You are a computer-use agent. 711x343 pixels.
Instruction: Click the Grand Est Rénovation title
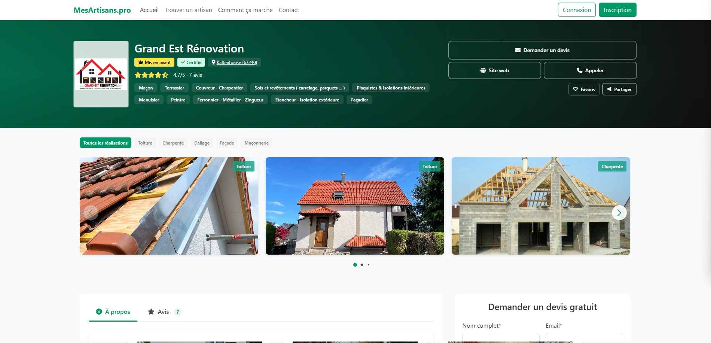(x=189, y=49)
